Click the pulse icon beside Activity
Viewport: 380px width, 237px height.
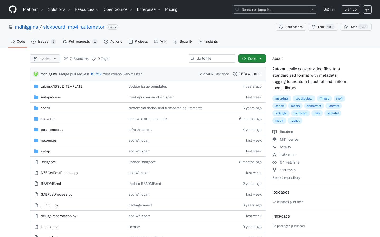pos(274,147)
